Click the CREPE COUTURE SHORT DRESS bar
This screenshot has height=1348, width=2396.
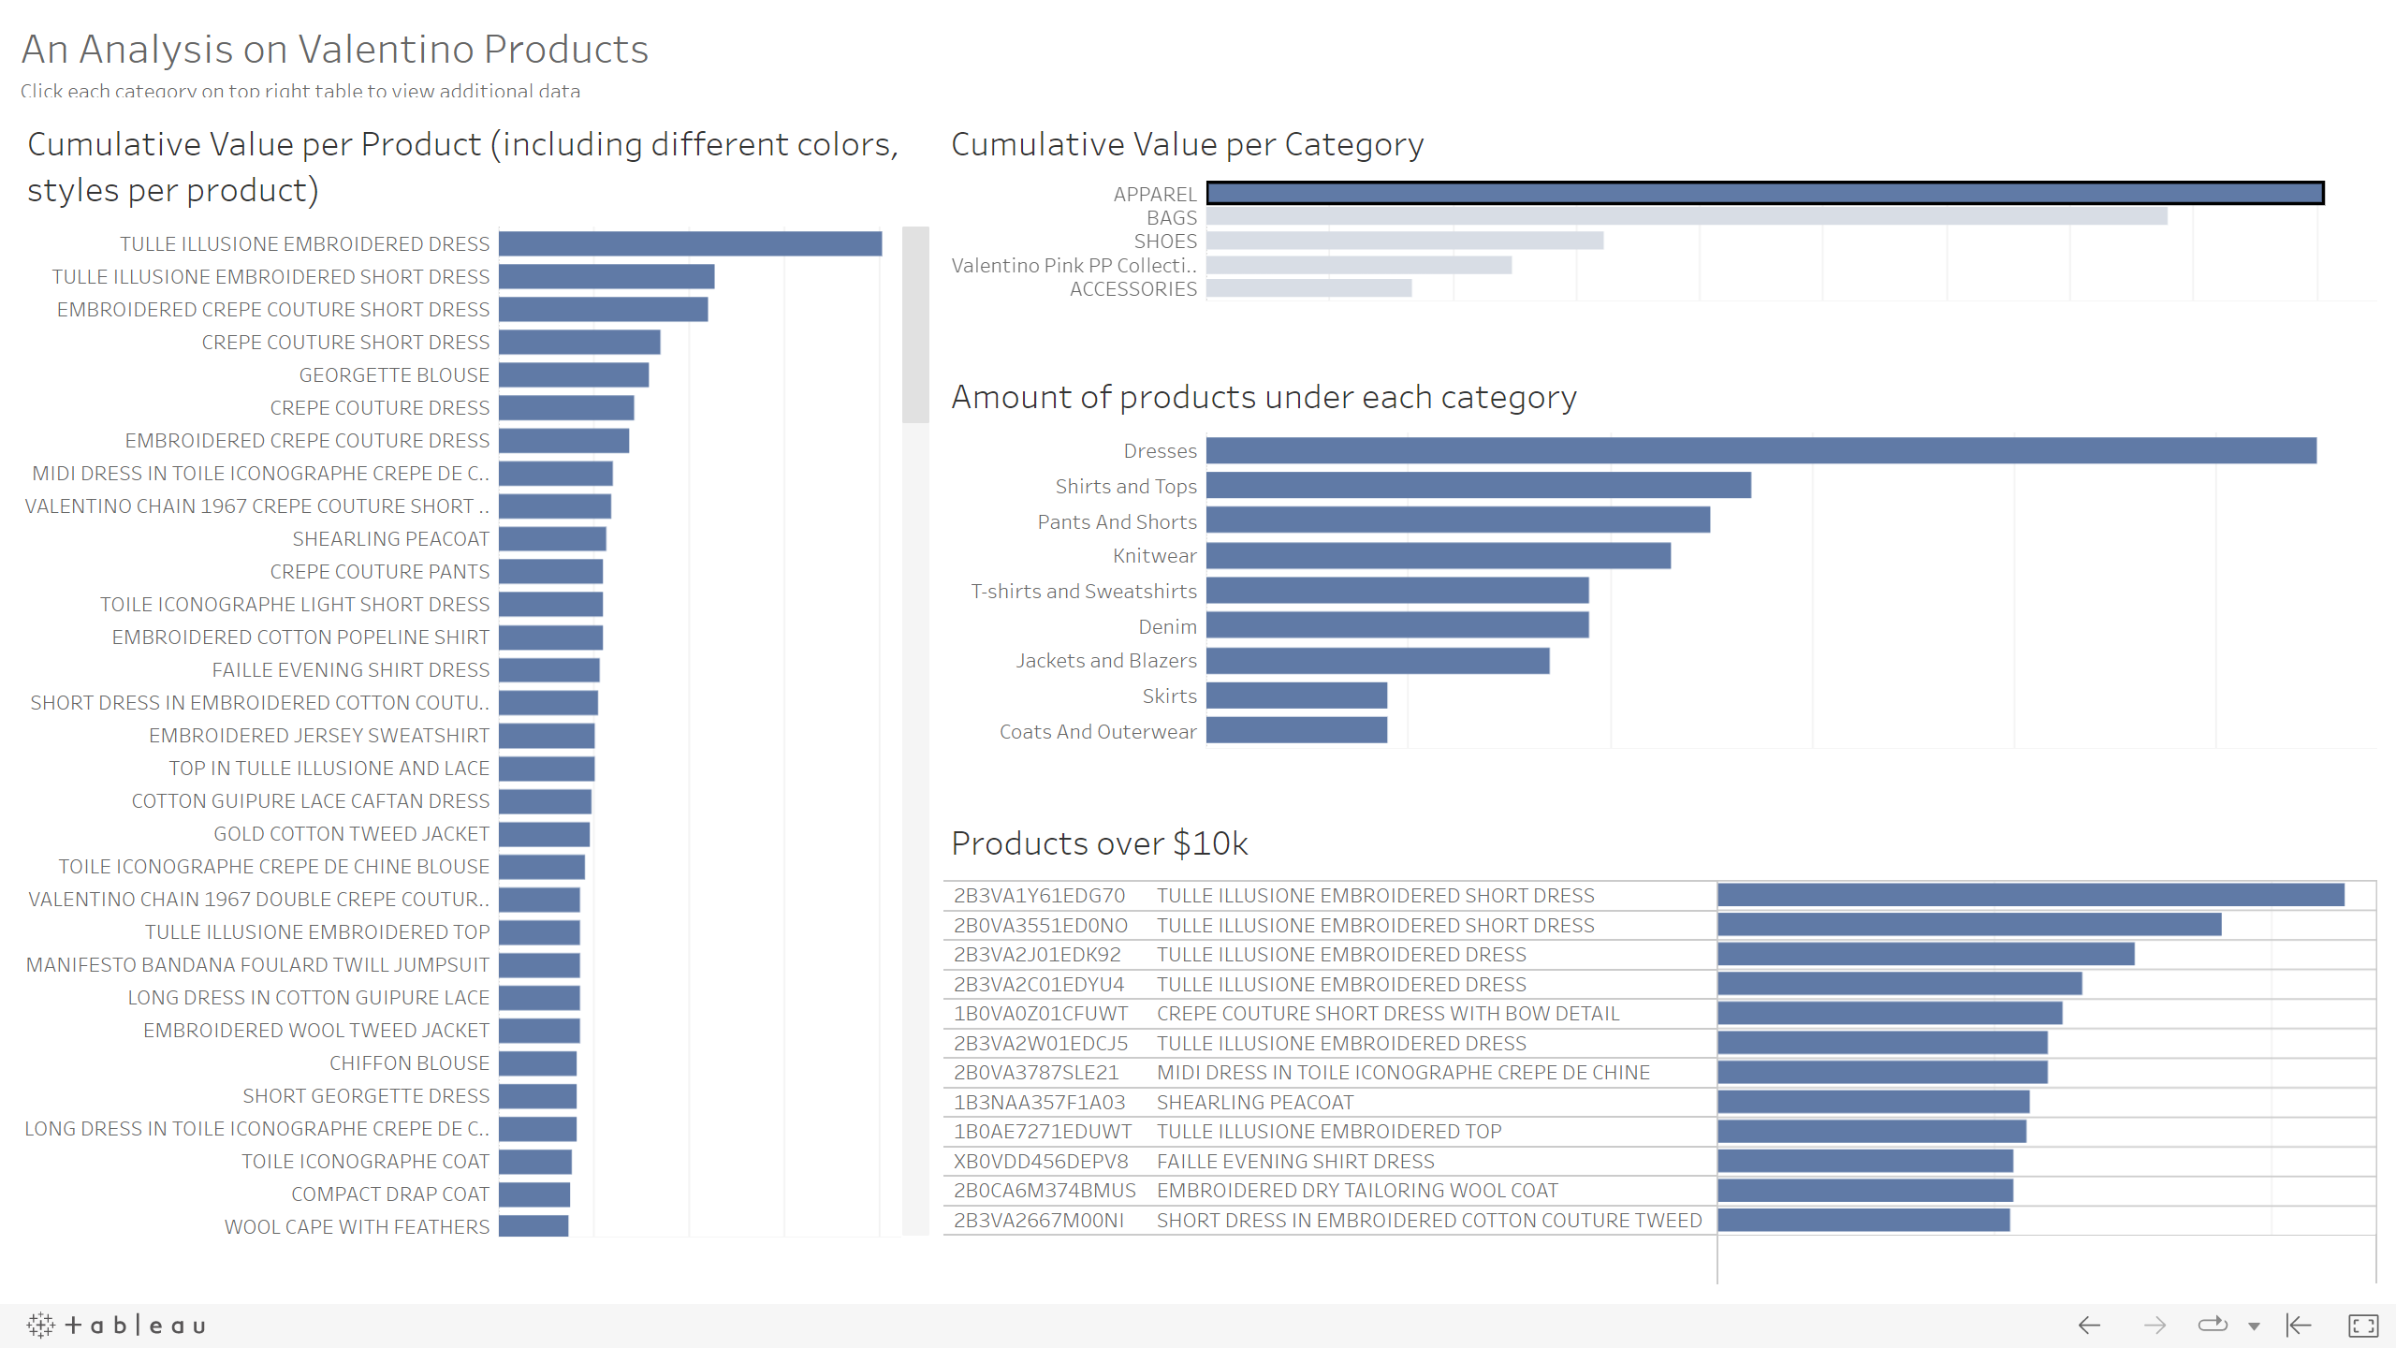click(x=579, y=342)
